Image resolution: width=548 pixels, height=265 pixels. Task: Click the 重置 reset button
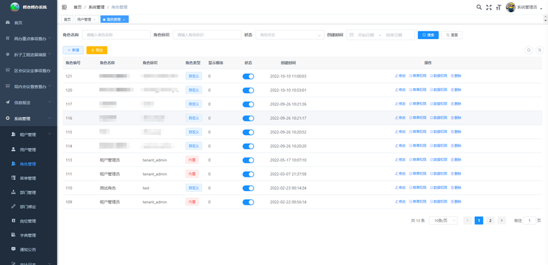[452, 35]
